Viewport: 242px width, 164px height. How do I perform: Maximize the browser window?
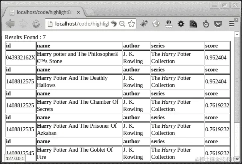pos(225,6)
